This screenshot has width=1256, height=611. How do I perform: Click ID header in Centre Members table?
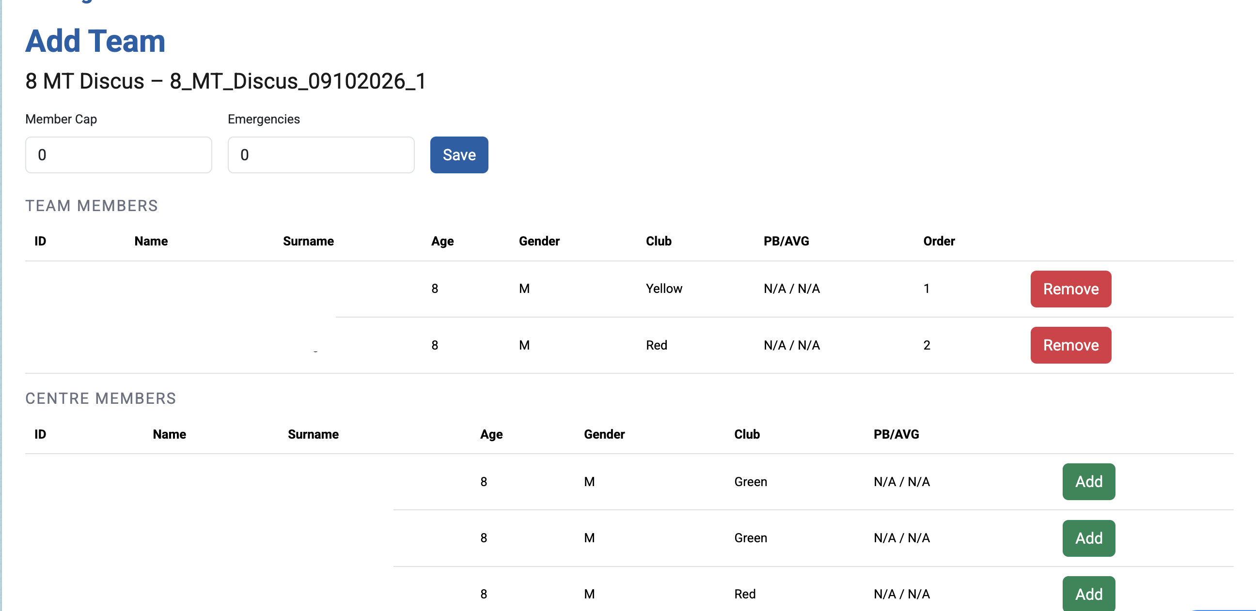40,434
